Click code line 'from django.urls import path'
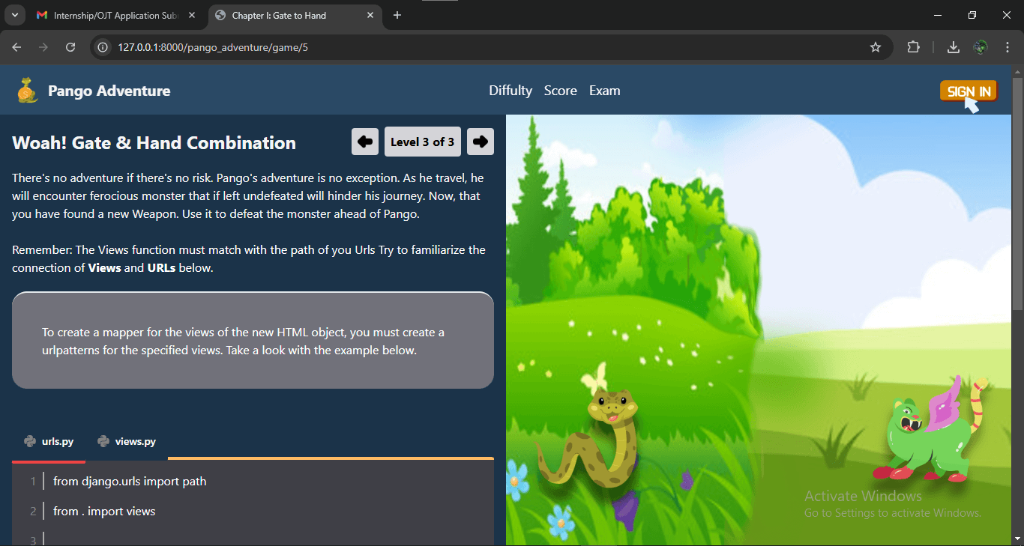1024x546 pixels. (x=130, y=482)
